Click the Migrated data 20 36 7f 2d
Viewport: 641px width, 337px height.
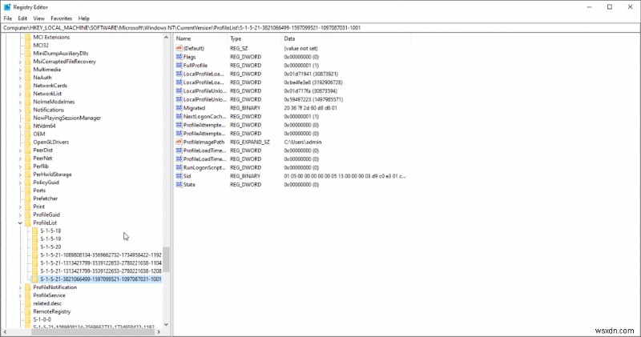(310, 108)
